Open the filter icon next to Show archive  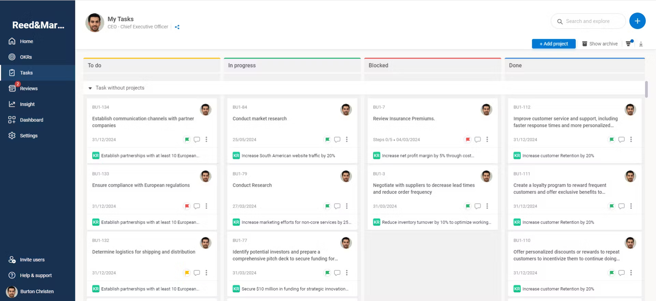[x=628, y=44]
